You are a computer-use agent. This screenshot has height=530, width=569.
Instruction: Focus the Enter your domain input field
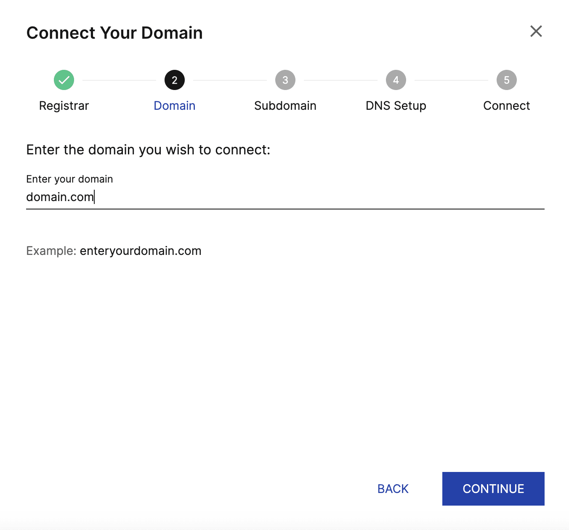click(285, 197)
